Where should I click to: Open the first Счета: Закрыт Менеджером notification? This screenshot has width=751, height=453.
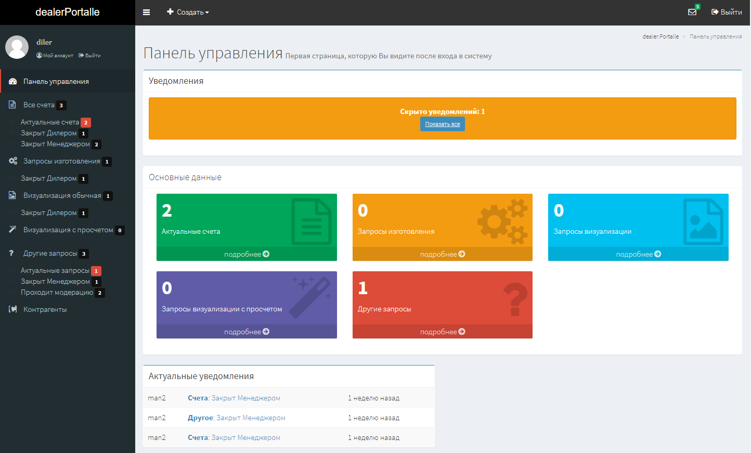coord(234,398)
